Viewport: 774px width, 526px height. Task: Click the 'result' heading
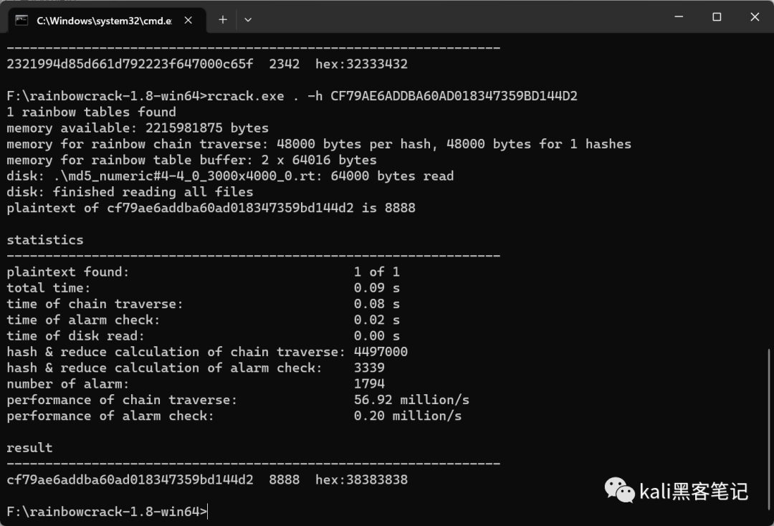coord(29,448)
